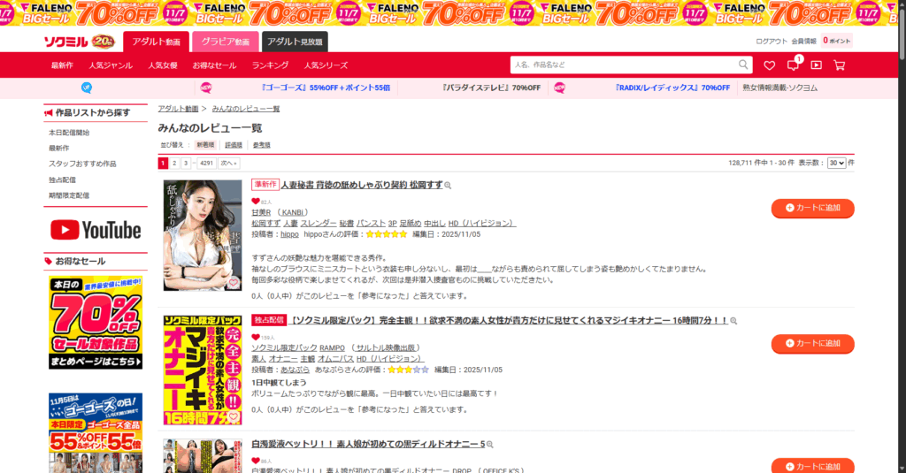
Task: Click the megaphone icon by 作品リストから探す
Action: point(49,112)
